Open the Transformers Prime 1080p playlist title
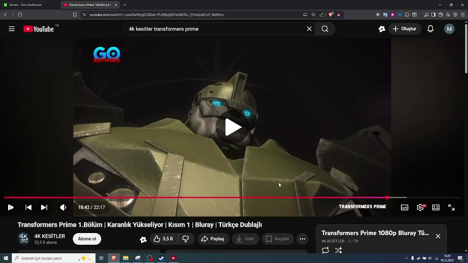This screenshot has width=468, height=263. pos(375,233)
